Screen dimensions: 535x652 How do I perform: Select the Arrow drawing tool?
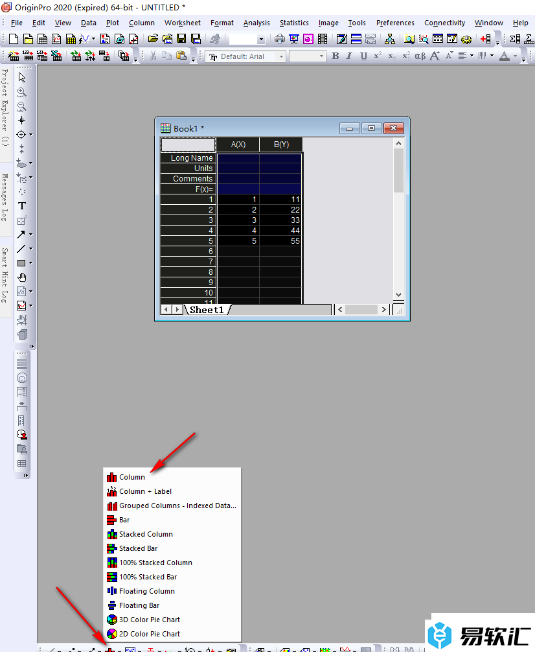[x=21, y=235]
